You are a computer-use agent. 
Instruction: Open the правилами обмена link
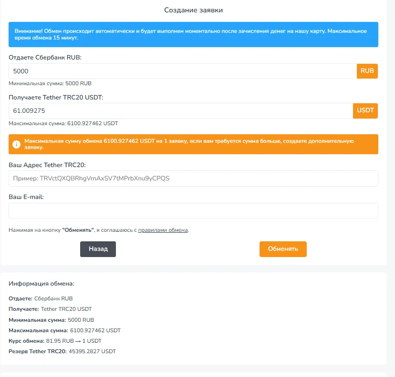pyautogui.click(x=163, y=230)
